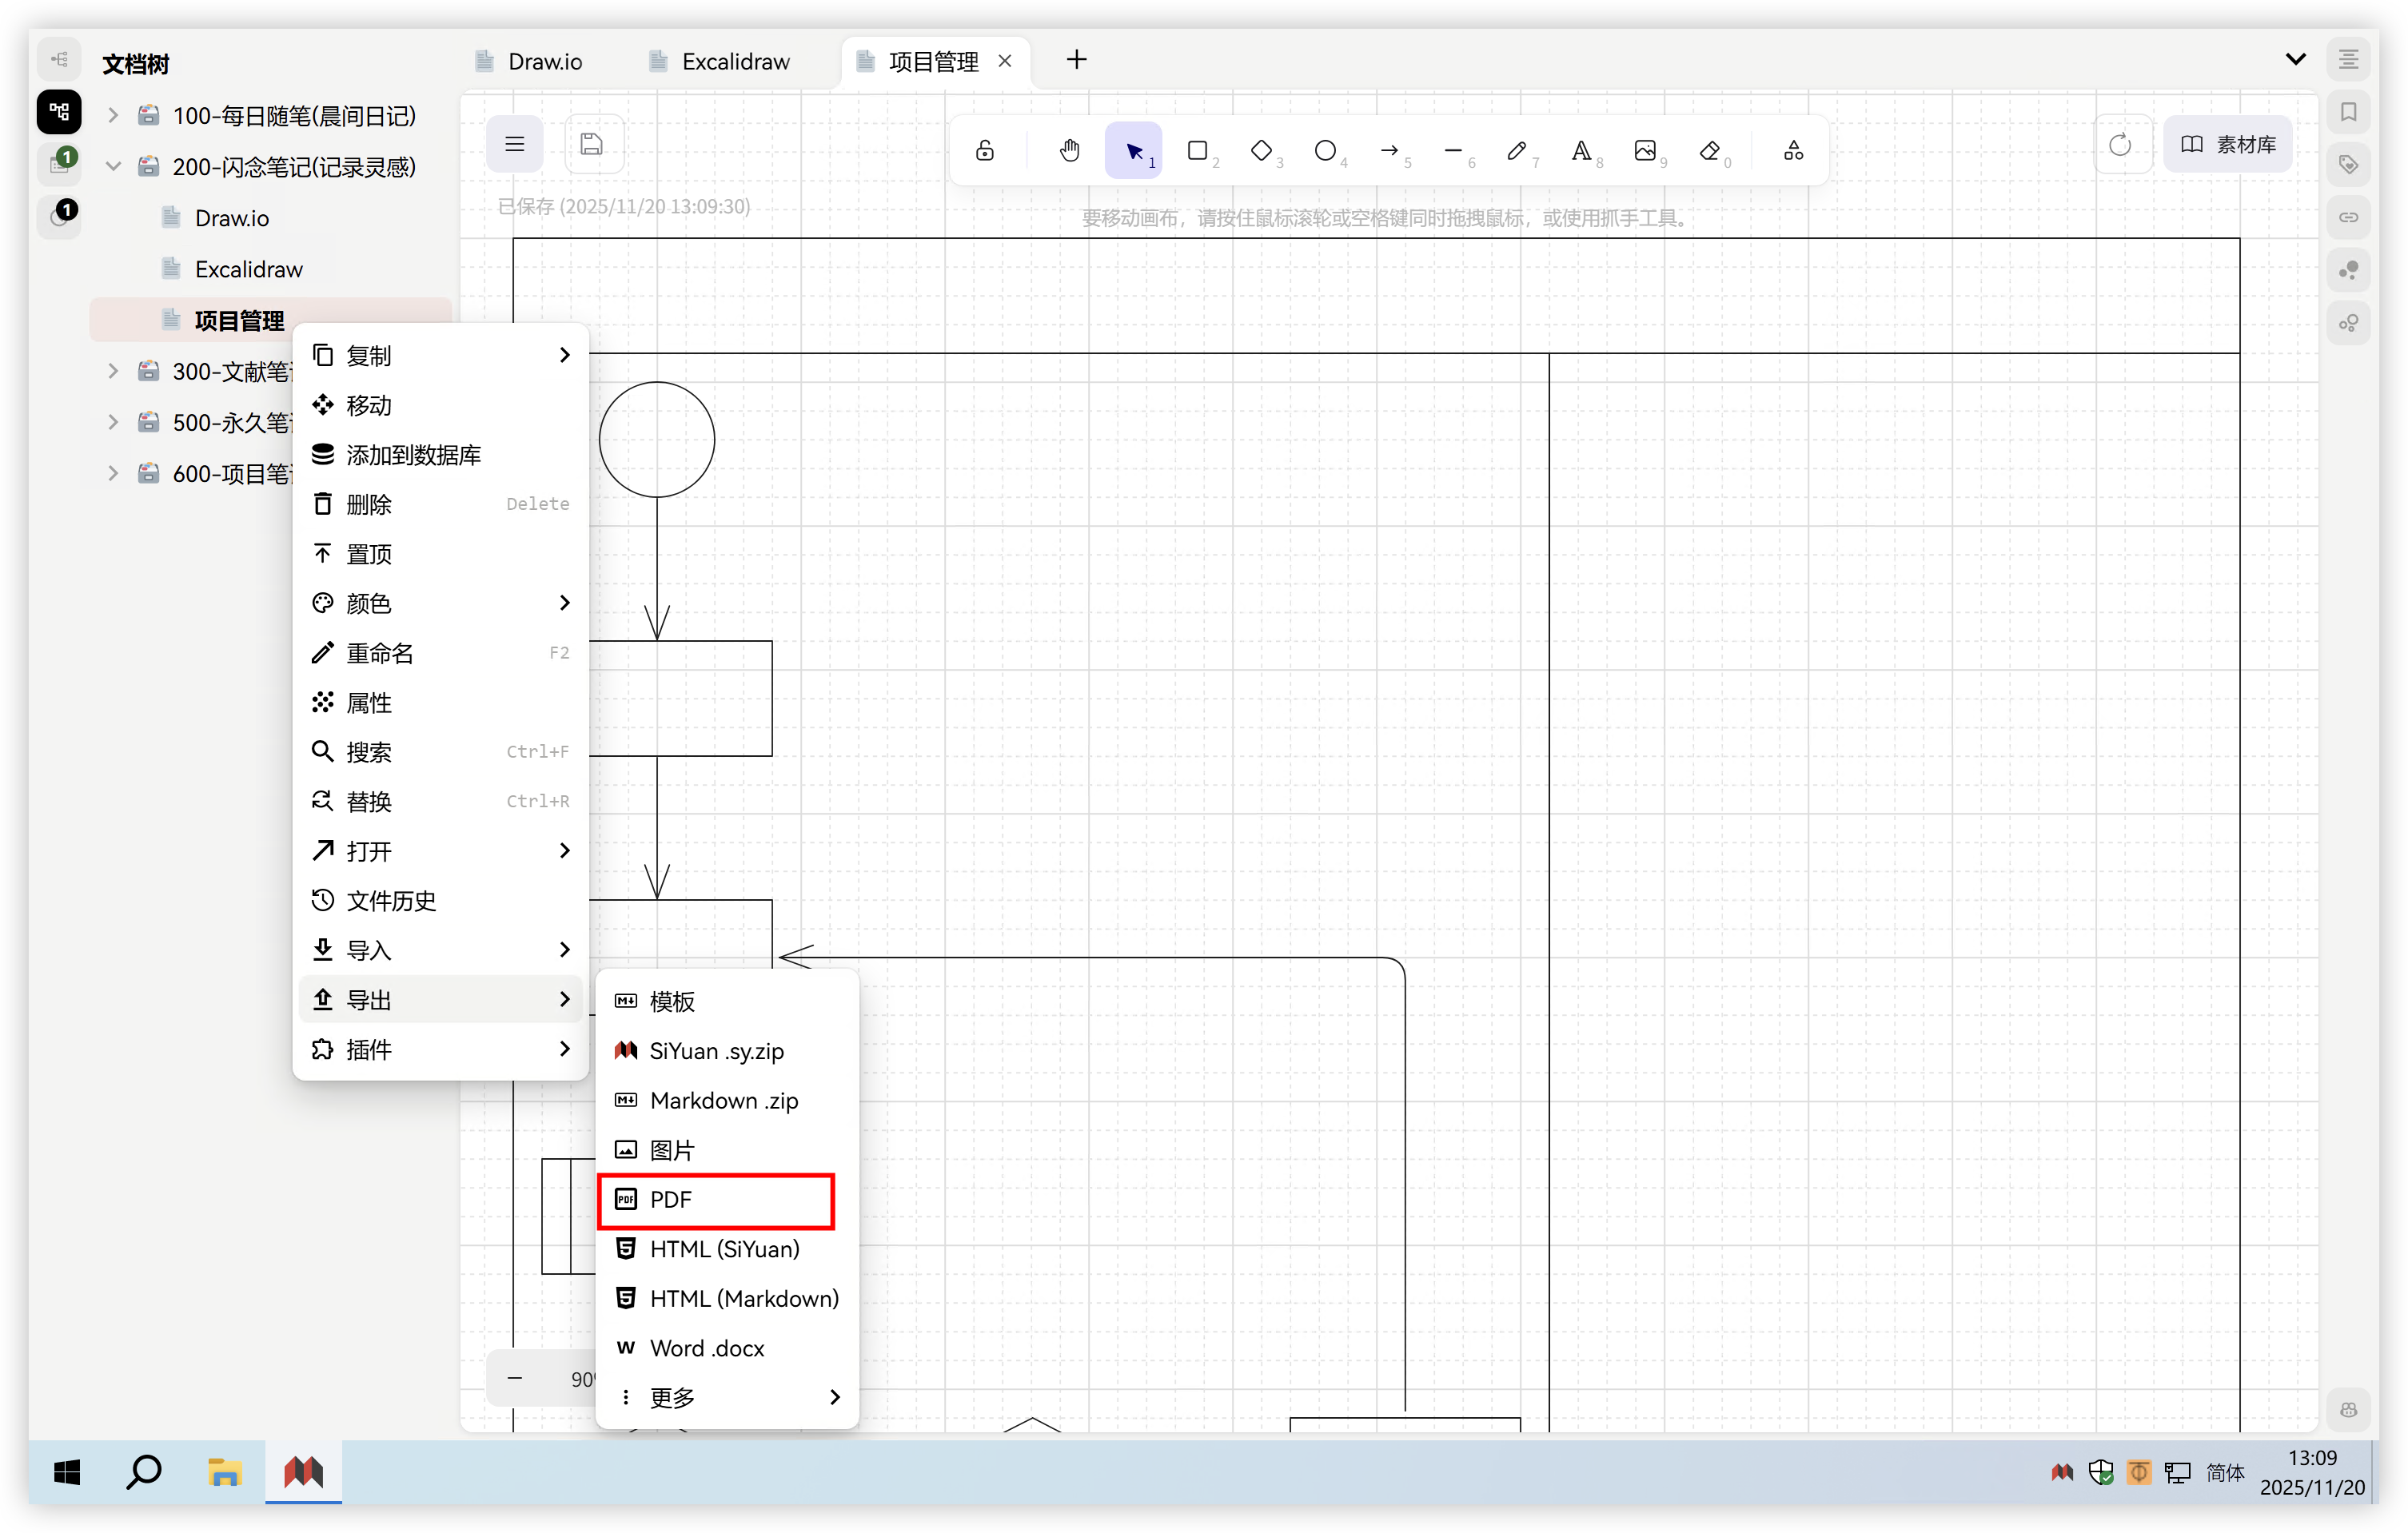Select the rectangle shape tool
The width and height of the screenshot is (2408, 1533).
[1197, 150]
